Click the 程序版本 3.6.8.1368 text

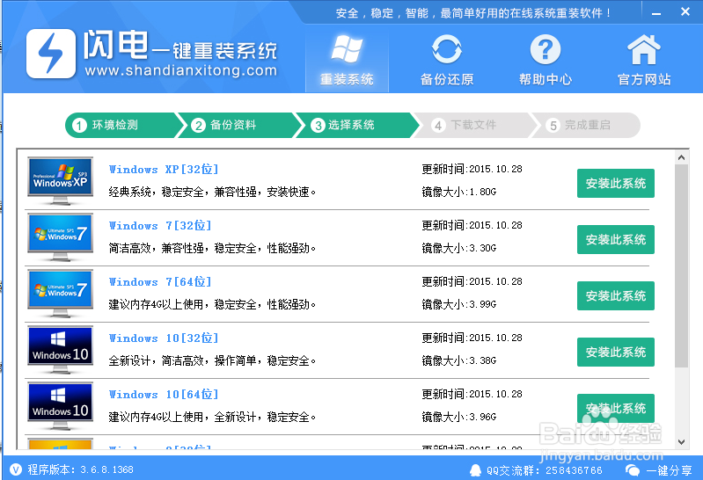pos(81,469)
